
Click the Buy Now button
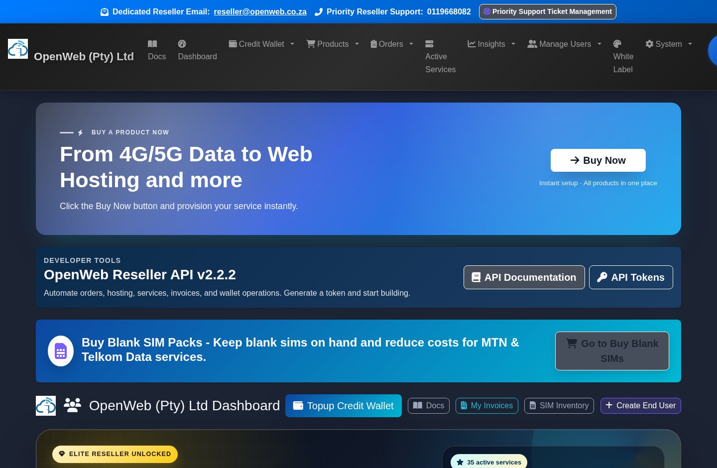tap(598, 160)
